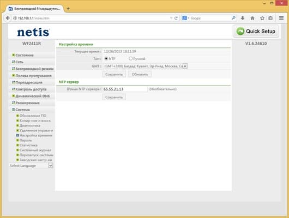The width and height of the screenshot is (289, 218).
Task: Expand the Контроль доступа section
Action: pyautogui.click(x=29, y=89)
